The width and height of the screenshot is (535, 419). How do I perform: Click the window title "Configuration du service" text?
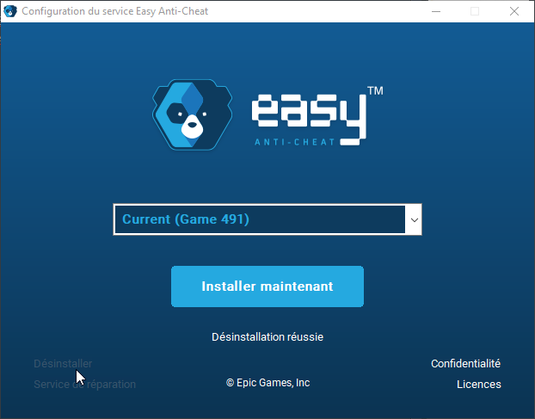77,11
